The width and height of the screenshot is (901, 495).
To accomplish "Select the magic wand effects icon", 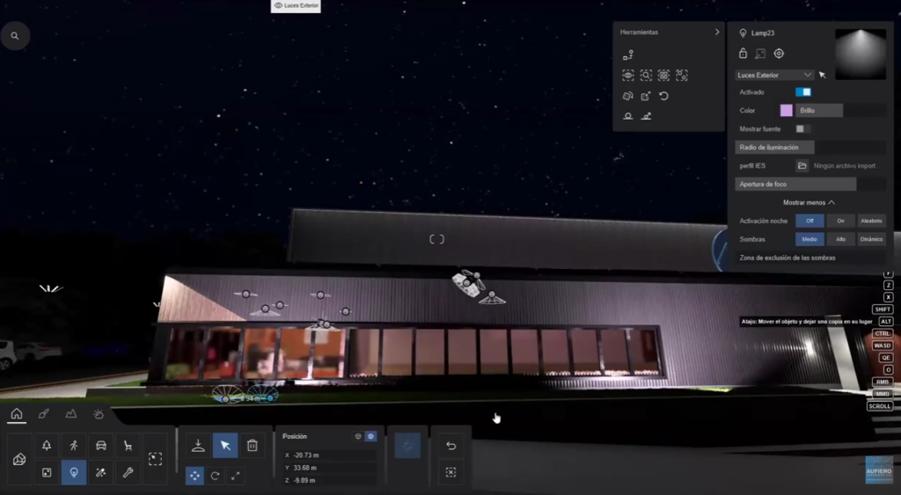I will (x=100, y=473).
